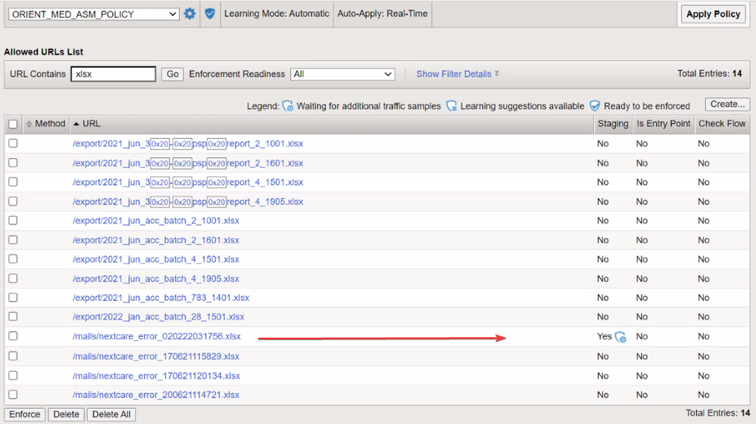This screenshot has width=756, height=424.
Task: Click the URL column sort arrow
Action: tap(76, 124)
